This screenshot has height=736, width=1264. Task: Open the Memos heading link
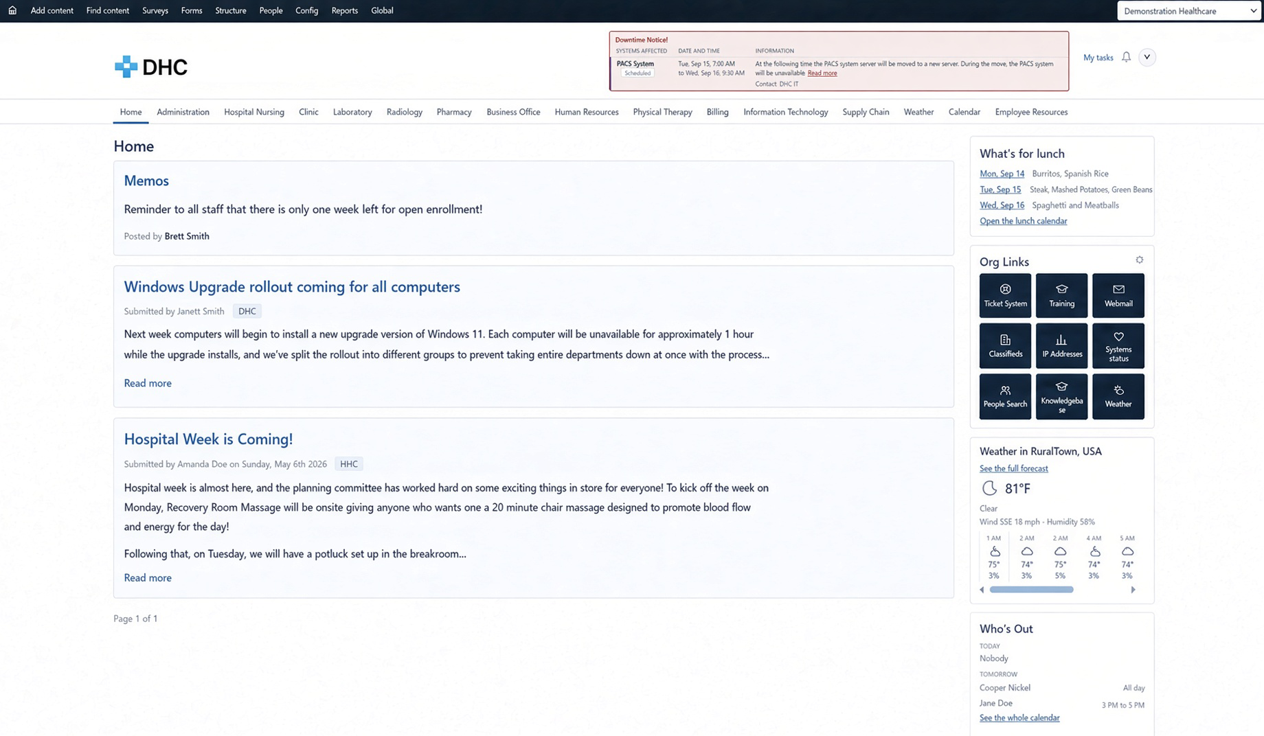(x=146, y=181)
